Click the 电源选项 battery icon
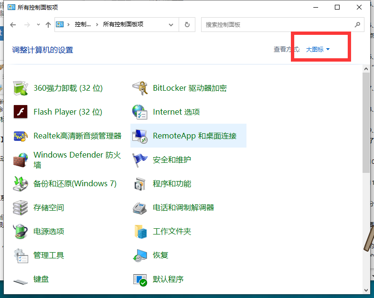Screen dimensions: 374x298 (x=20, y=231)
